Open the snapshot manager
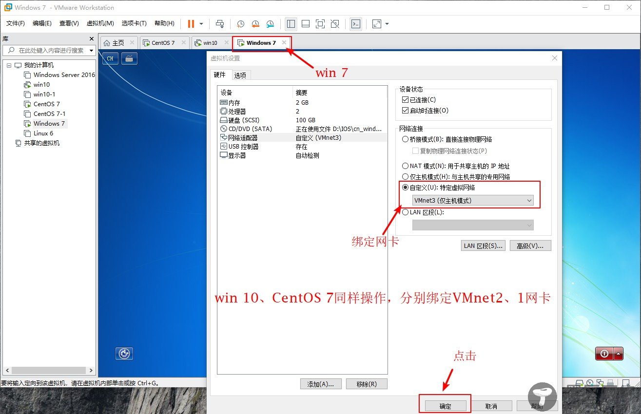Viewport: 641px width, 414px height. point(270,23)
